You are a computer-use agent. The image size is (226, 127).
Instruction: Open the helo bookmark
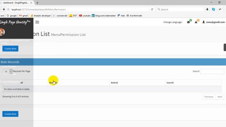click(121, 16)
